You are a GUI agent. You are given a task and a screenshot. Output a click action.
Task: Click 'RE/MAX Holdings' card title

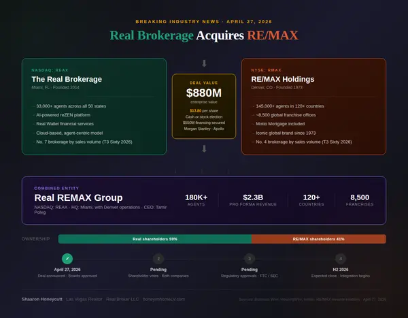pyautogui.click(x=283, y=79)
